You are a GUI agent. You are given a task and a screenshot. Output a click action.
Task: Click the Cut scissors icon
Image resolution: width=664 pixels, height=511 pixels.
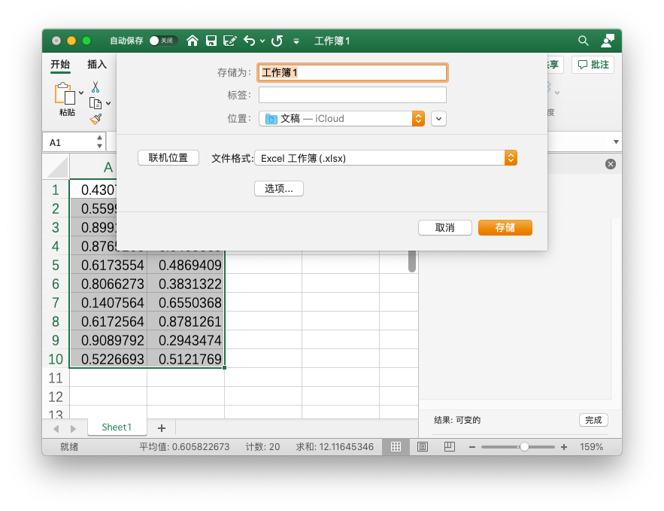tap(96, 87)
